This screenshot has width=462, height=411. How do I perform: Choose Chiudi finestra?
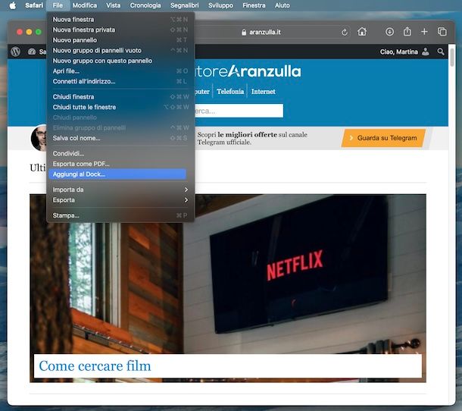[x=120, y=97]
